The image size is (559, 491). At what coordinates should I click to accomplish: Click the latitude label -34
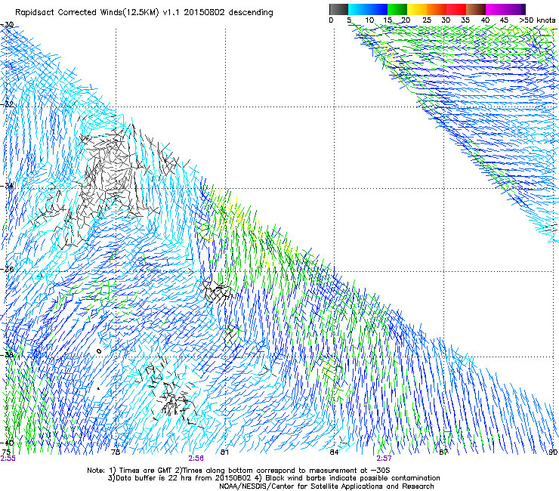pos(7,186)
